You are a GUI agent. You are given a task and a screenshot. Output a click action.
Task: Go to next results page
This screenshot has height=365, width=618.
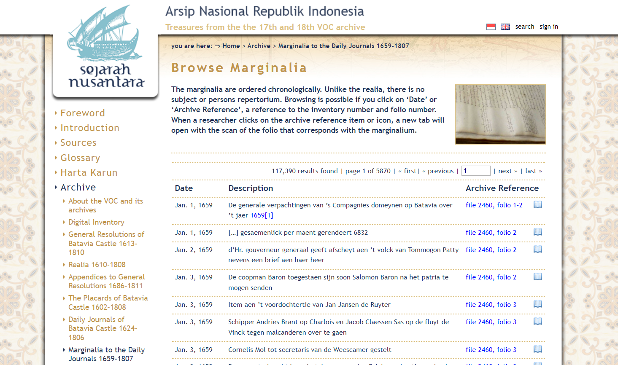point(508,171)
